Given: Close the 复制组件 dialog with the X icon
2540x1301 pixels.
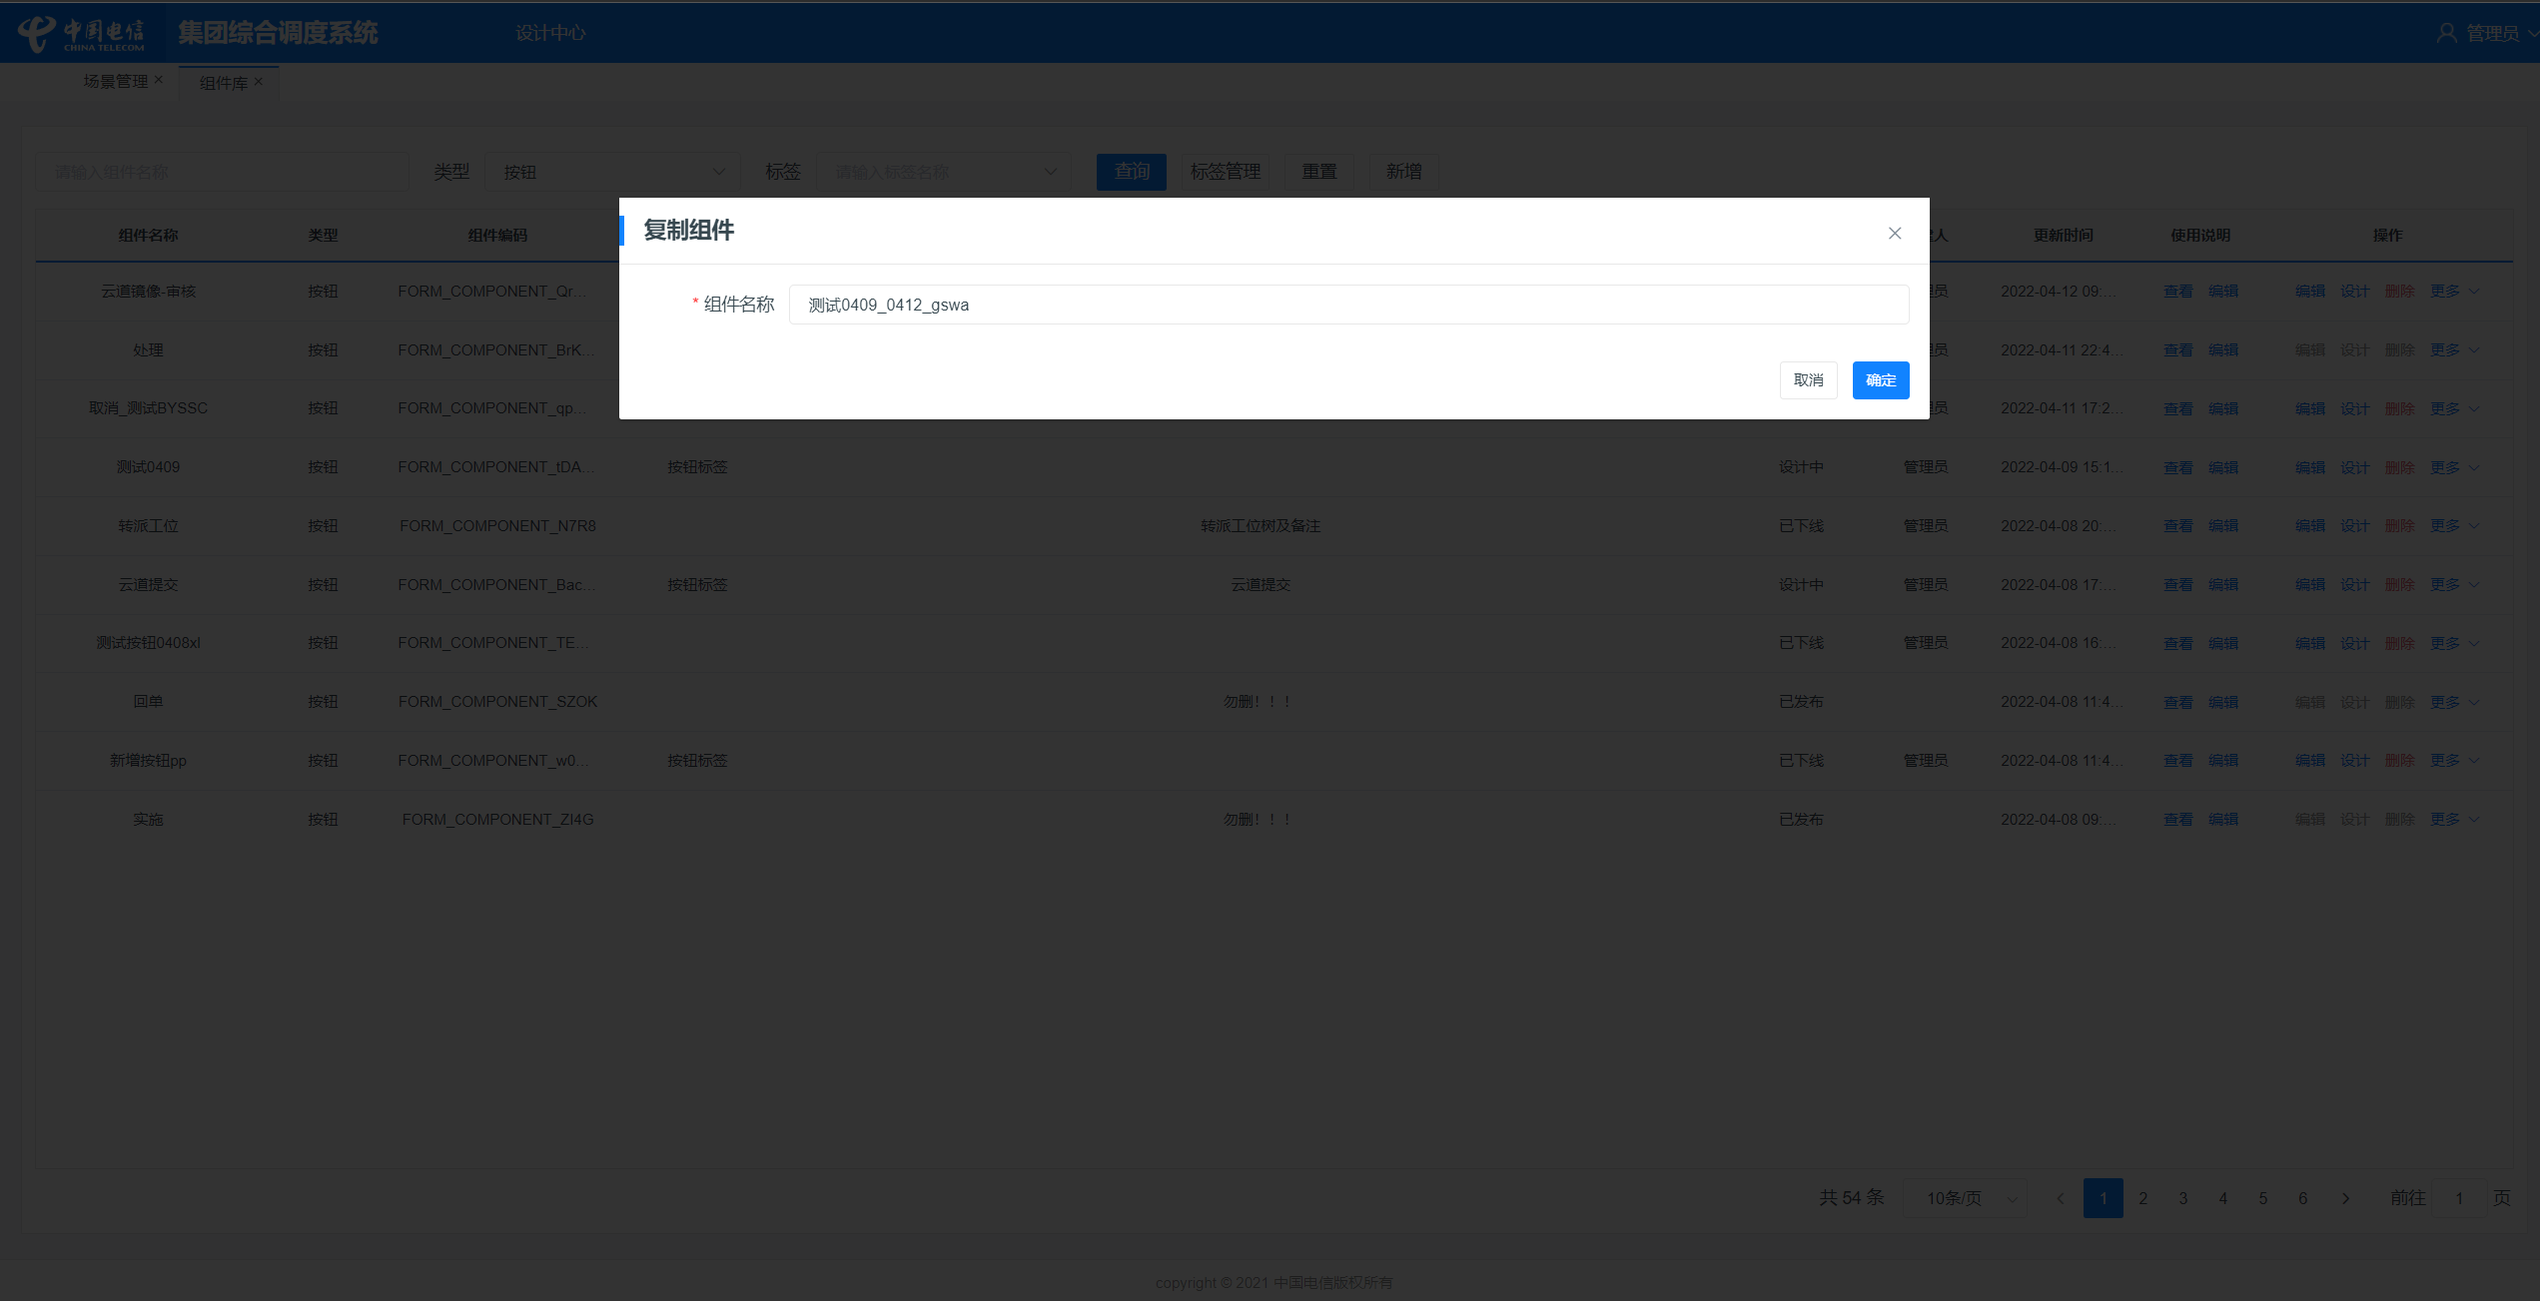Looking at the screenshot, I should pyautogui.click(x=1894, y=233).
